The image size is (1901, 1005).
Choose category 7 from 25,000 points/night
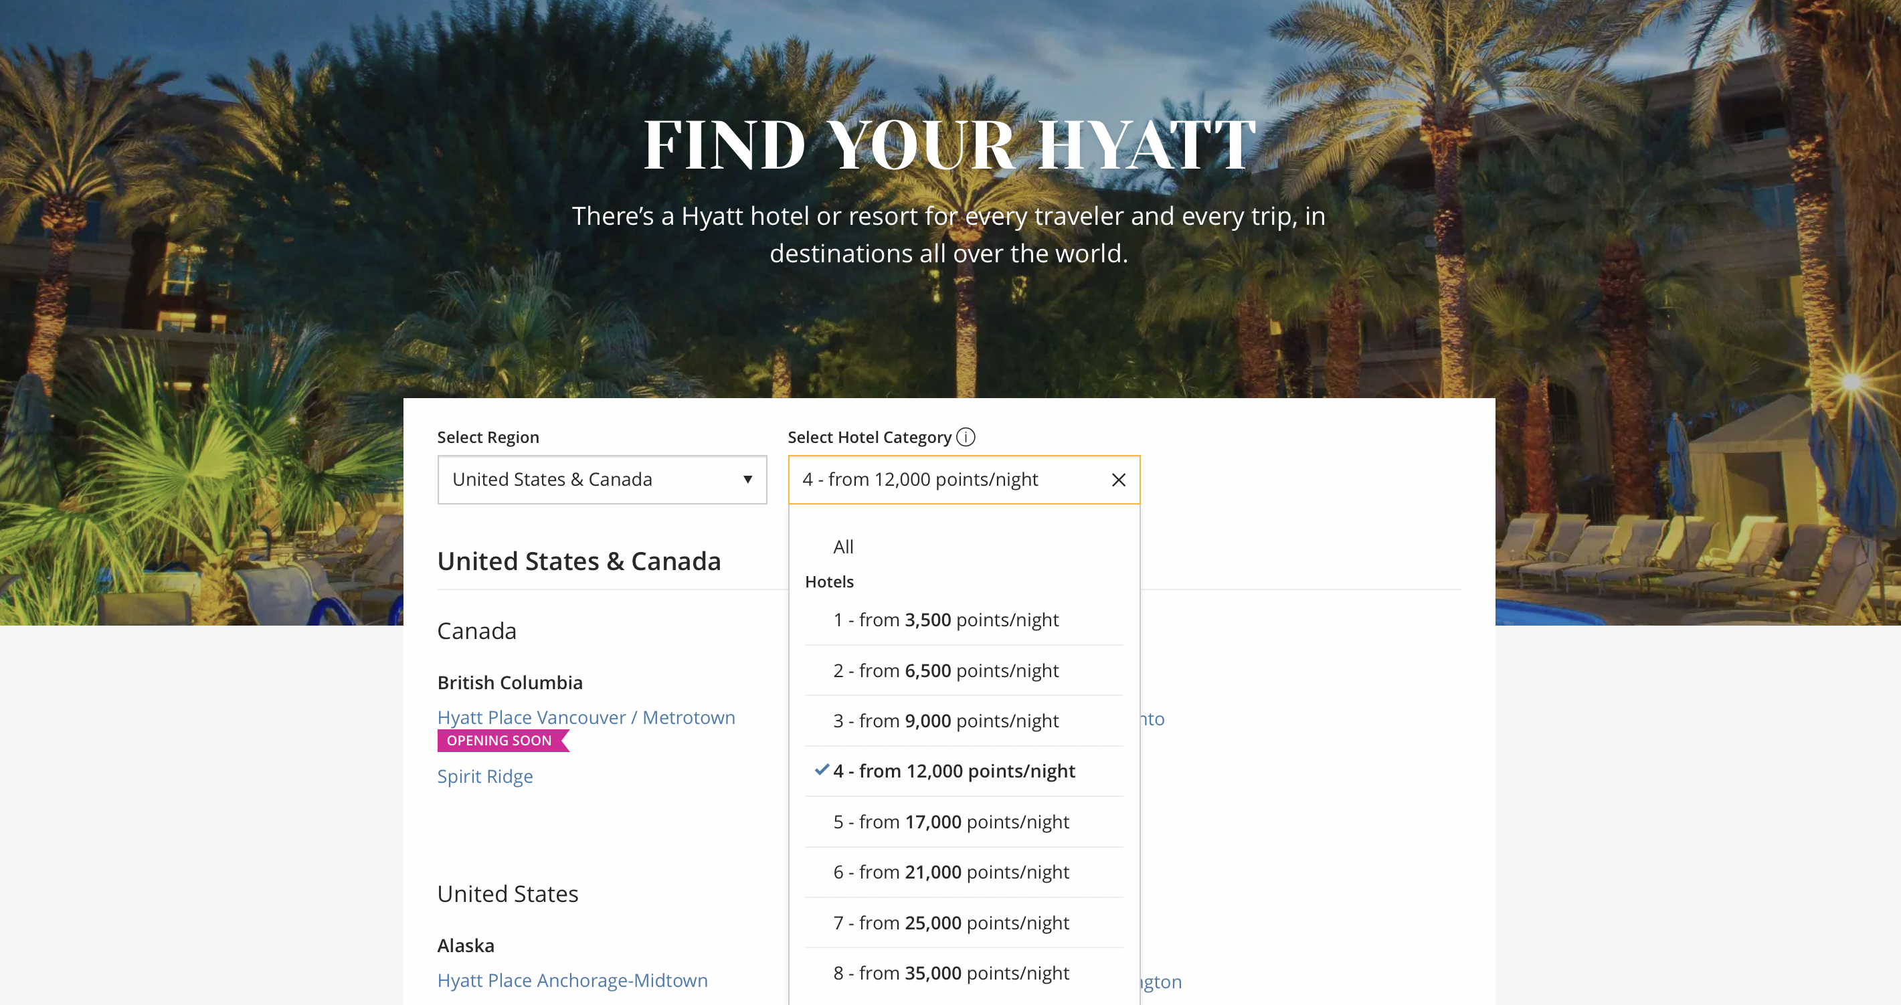click(950, 922)
